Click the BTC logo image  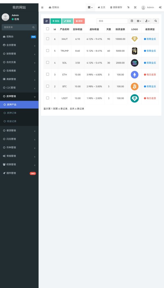point(134,87)
